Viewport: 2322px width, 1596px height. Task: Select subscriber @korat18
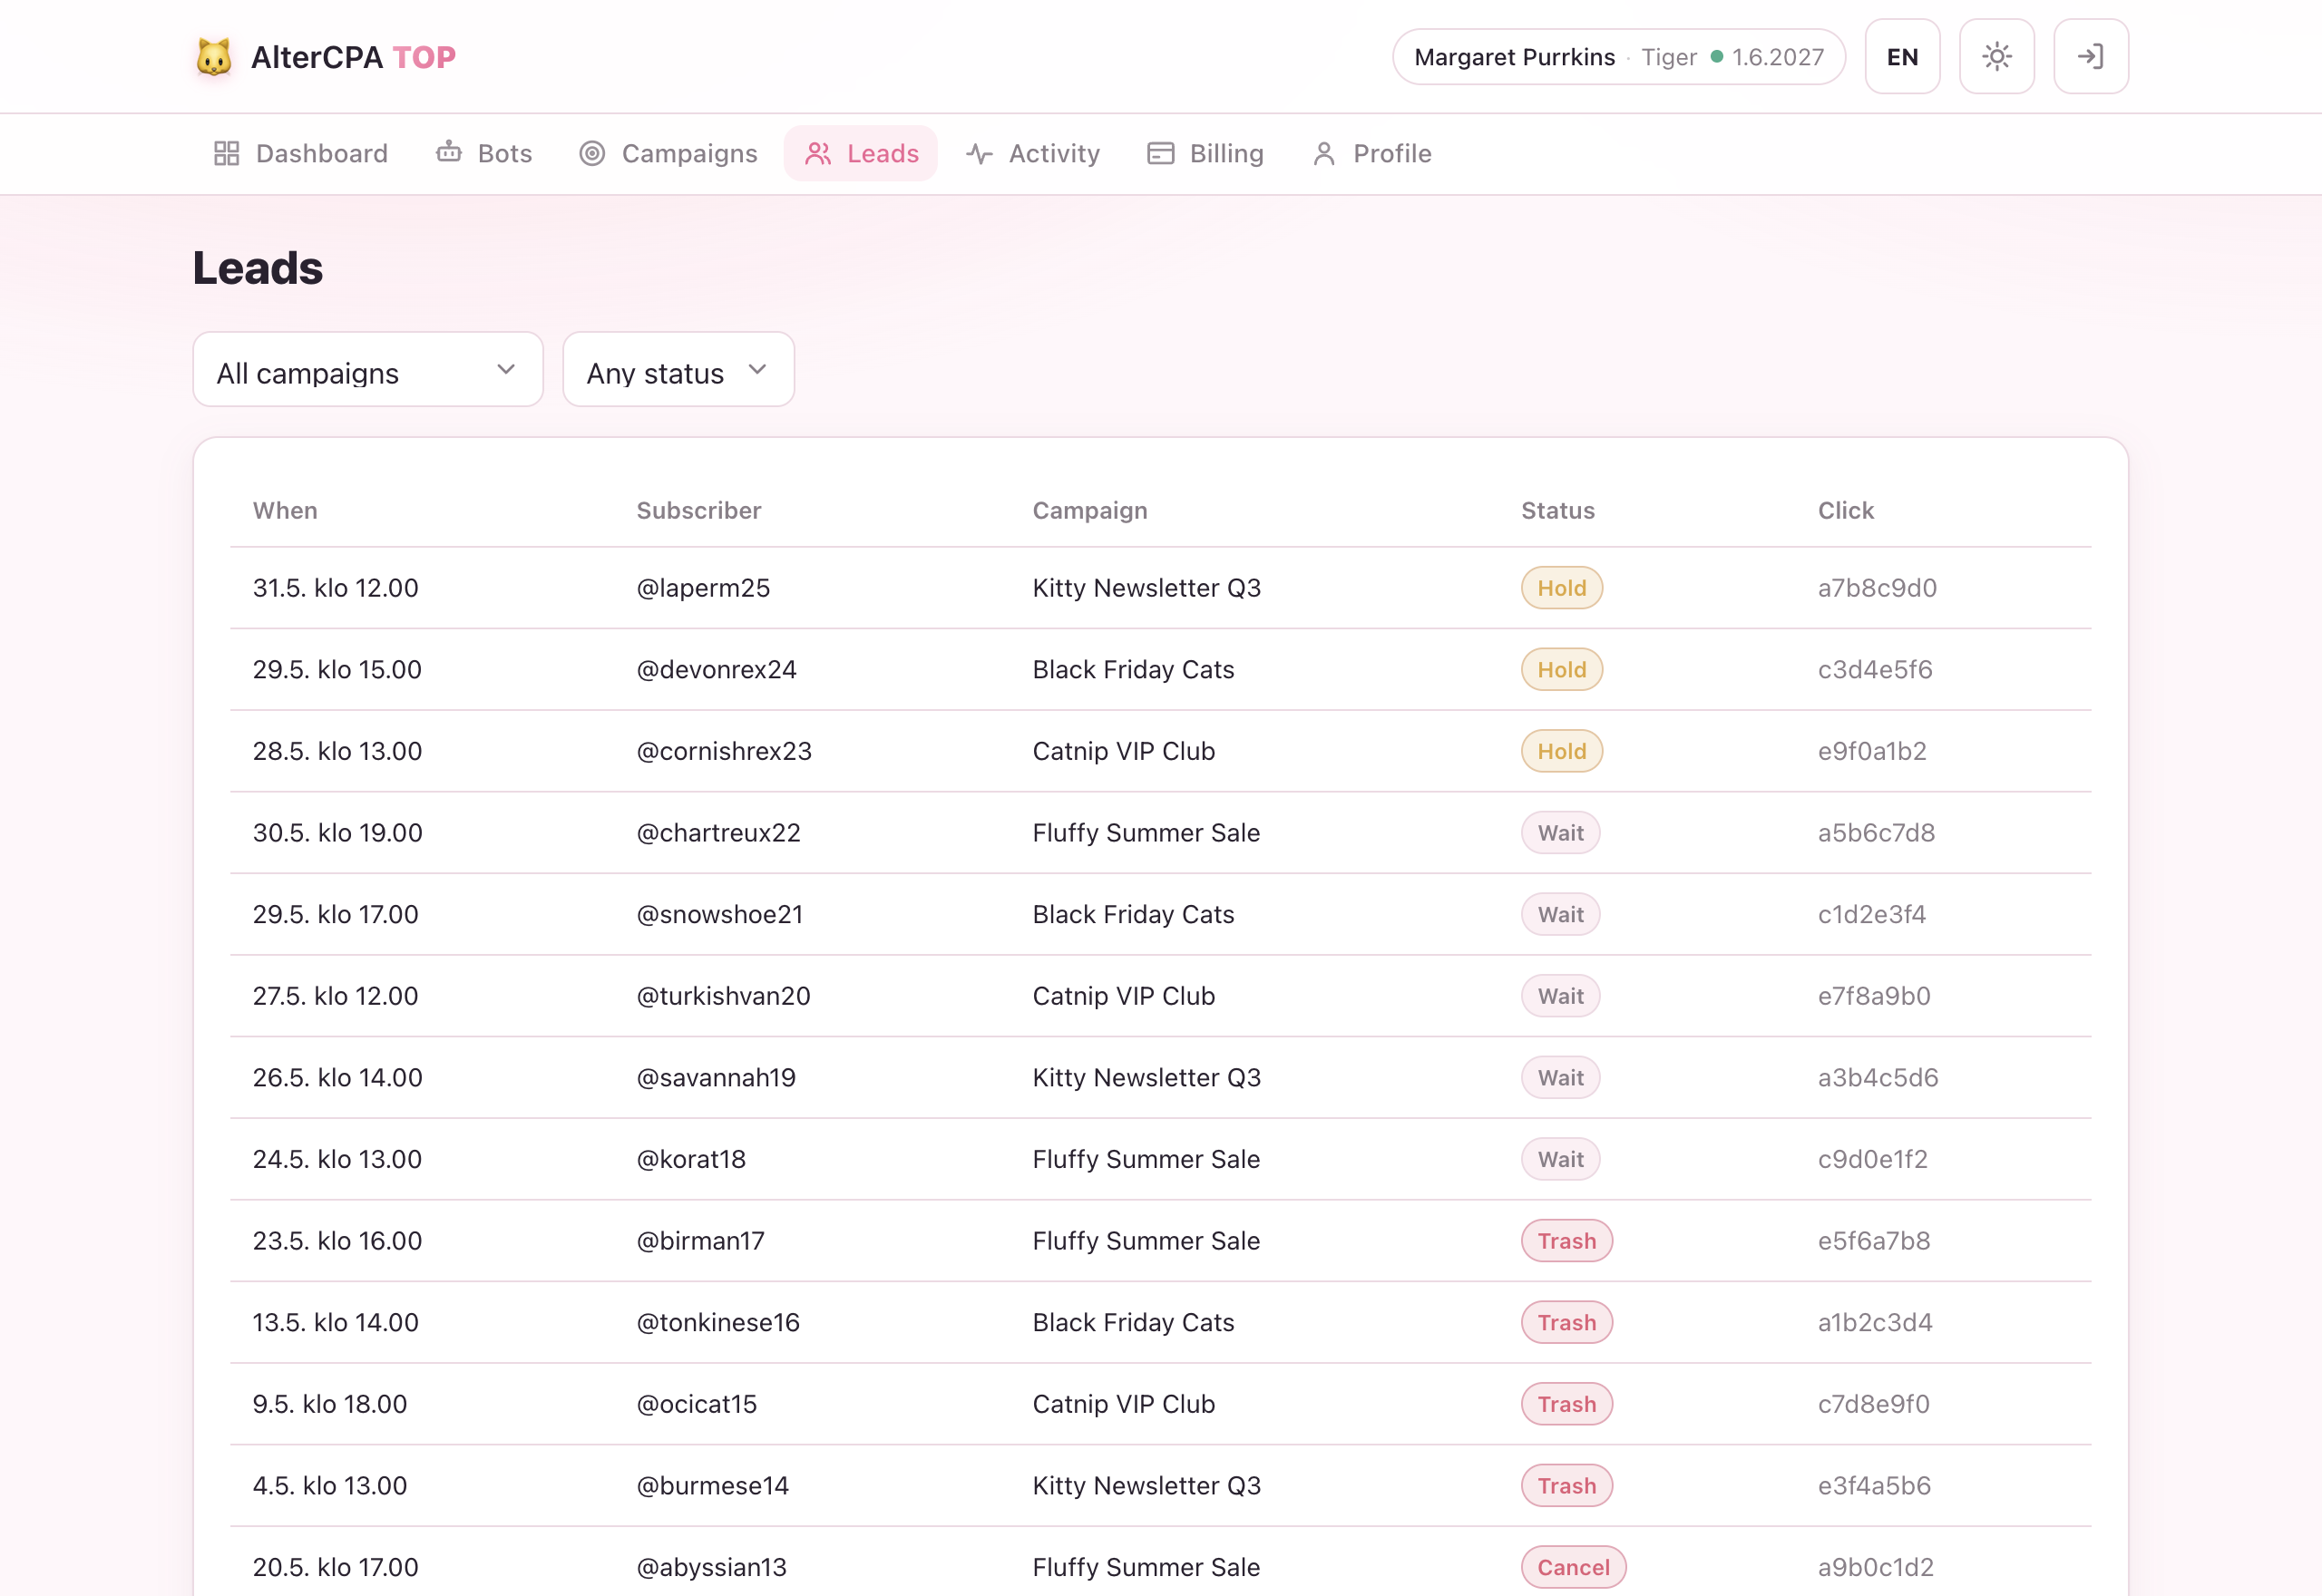coord(691,1159)
